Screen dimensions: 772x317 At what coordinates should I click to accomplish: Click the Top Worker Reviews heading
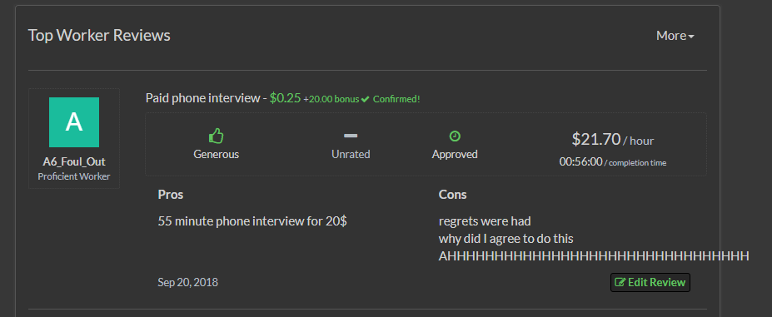tap(99, 36)
